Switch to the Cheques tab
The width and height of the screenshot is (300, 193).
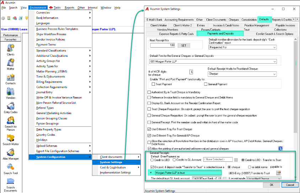click(x=234, y=20)
